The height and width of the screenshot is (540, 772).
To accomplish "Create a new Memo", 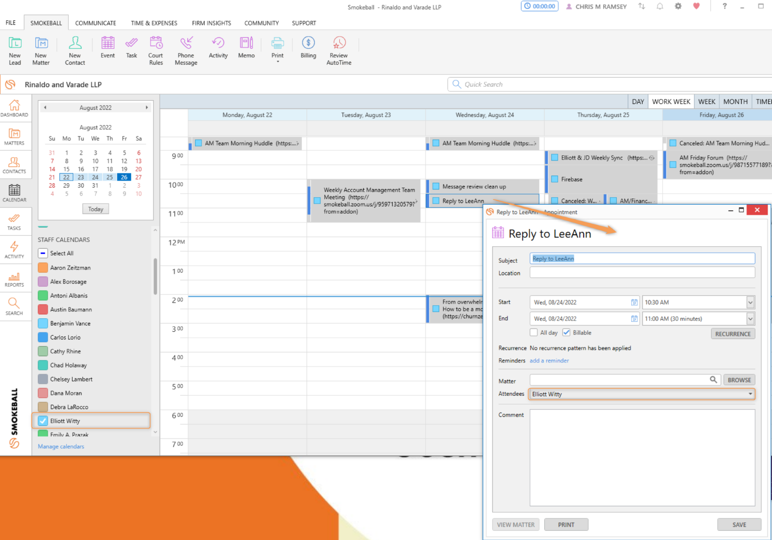I will coord(246,47).
